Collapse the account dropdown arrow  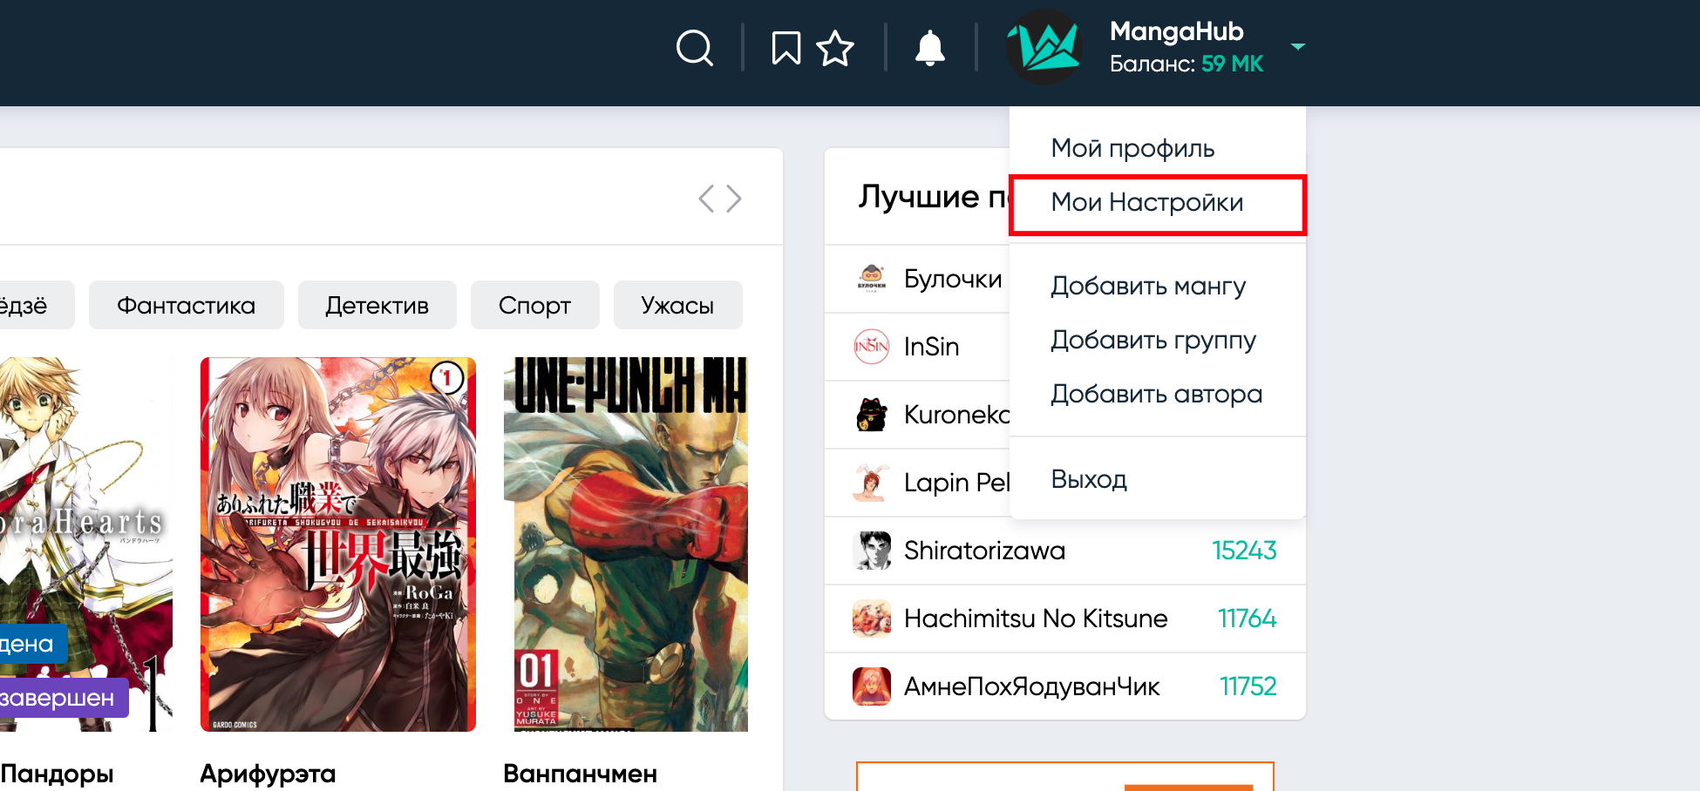(x=1297, y=46)
